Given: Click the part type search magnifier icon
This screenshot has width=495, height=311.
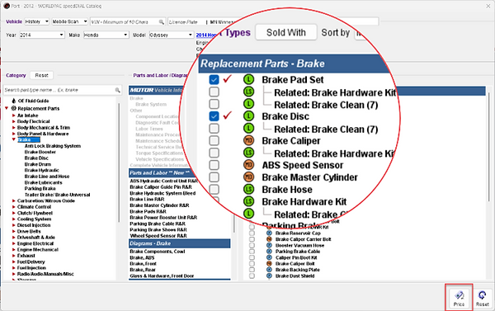Looking at the screenshot, I should click(x=117, y=90).
